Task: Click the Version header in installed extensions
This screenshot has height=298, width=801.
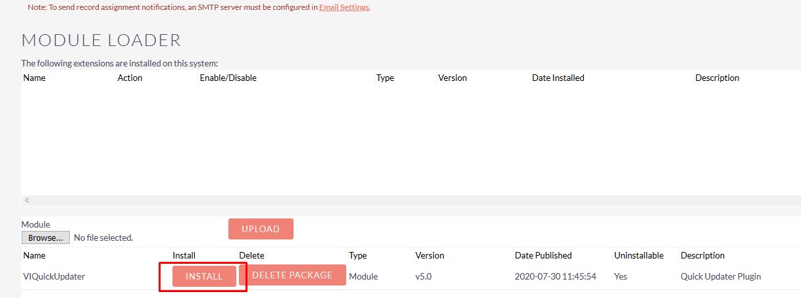Action: [x=452, y=78]
